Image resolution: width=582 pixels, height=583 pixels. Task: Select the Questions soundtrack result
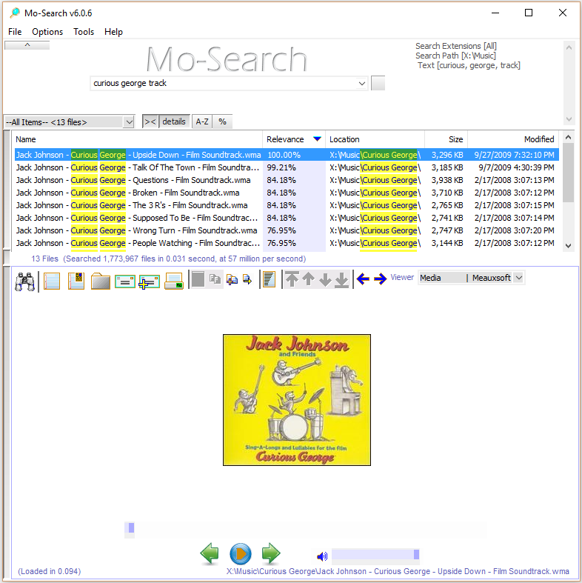tap(287, 180)
